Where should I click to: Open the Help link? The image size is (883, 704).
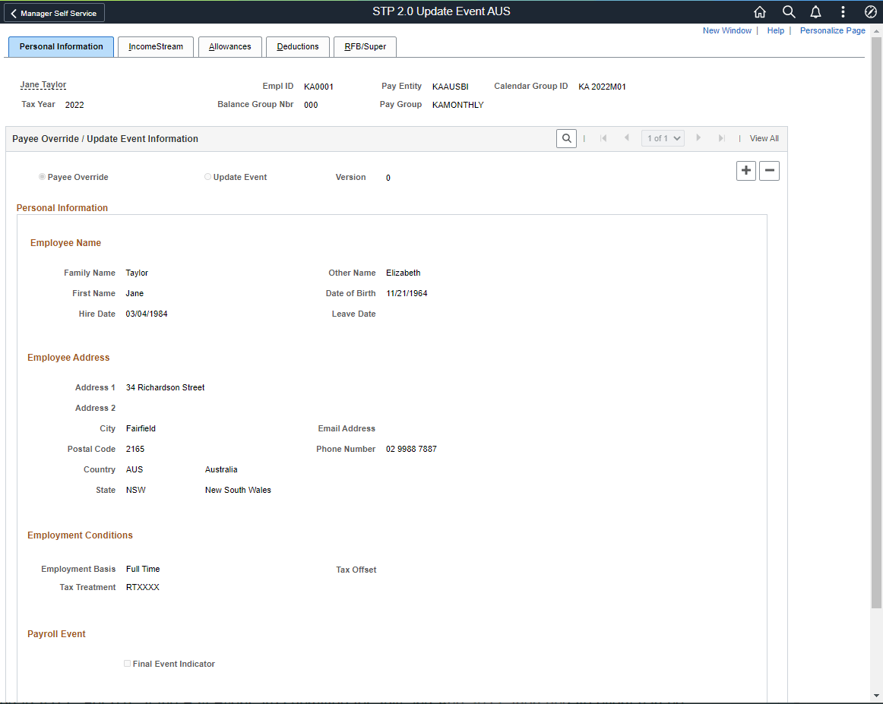point(775,30)
